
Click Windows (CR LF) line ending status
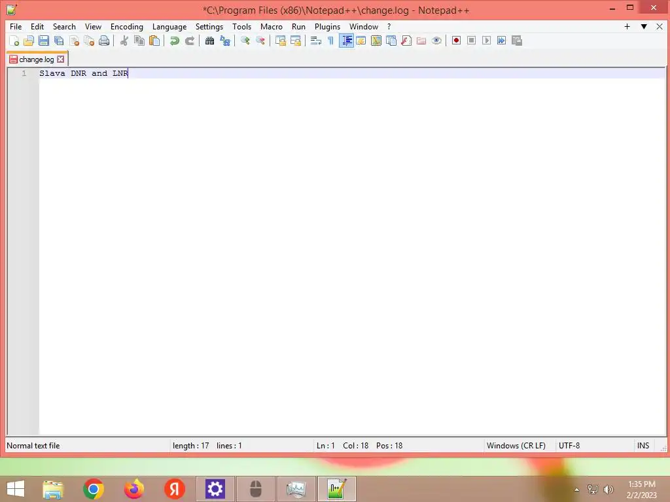[516, 446]
